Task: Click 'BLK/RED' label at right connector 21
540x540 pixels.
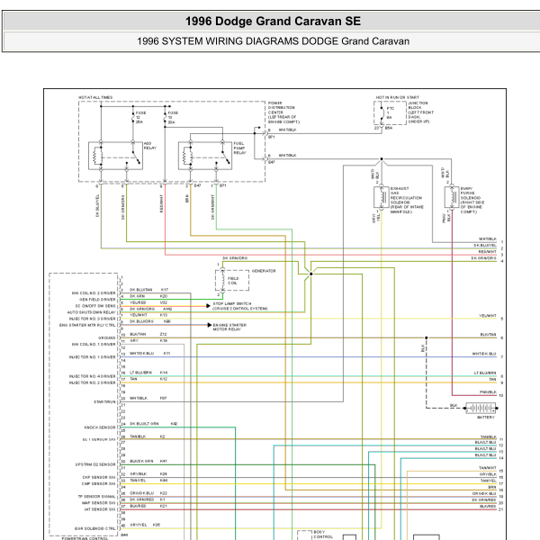Action: tap(488, 506)
